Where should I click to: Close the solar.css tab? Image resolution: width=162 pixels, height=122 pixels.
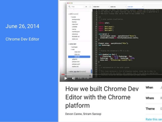(126, 7)
